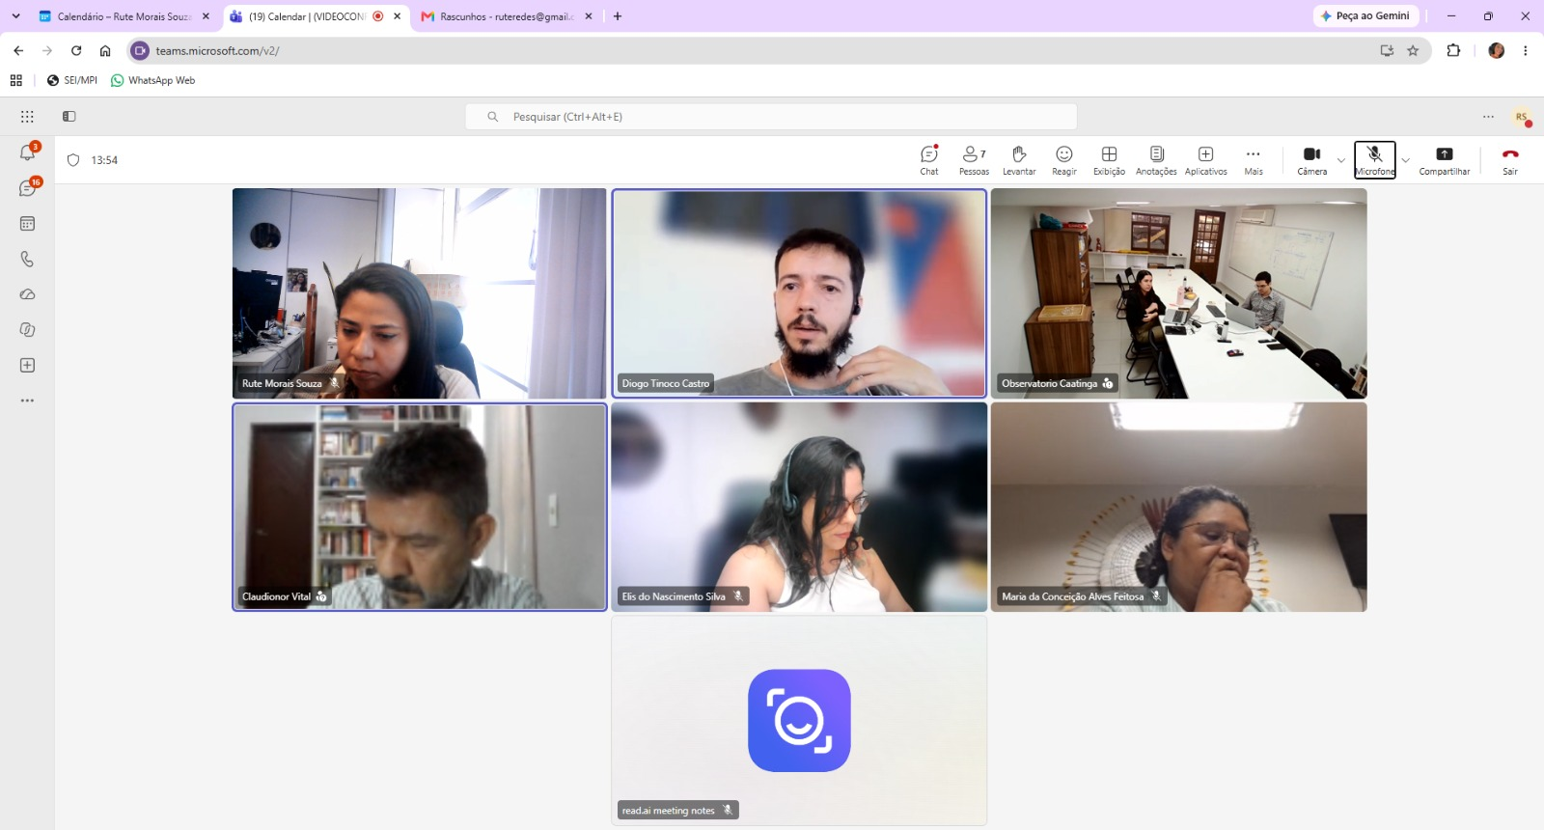This screenshot has width=1544, height=830.
Task: Bookmark this page with the star
Action: 1413,51
